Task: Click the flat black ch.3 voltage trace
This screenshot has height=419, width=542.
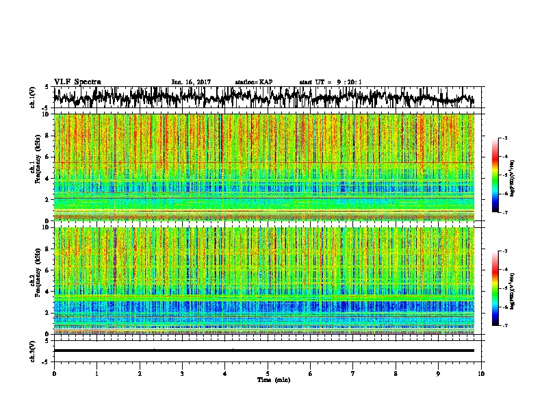Action: 264,351
